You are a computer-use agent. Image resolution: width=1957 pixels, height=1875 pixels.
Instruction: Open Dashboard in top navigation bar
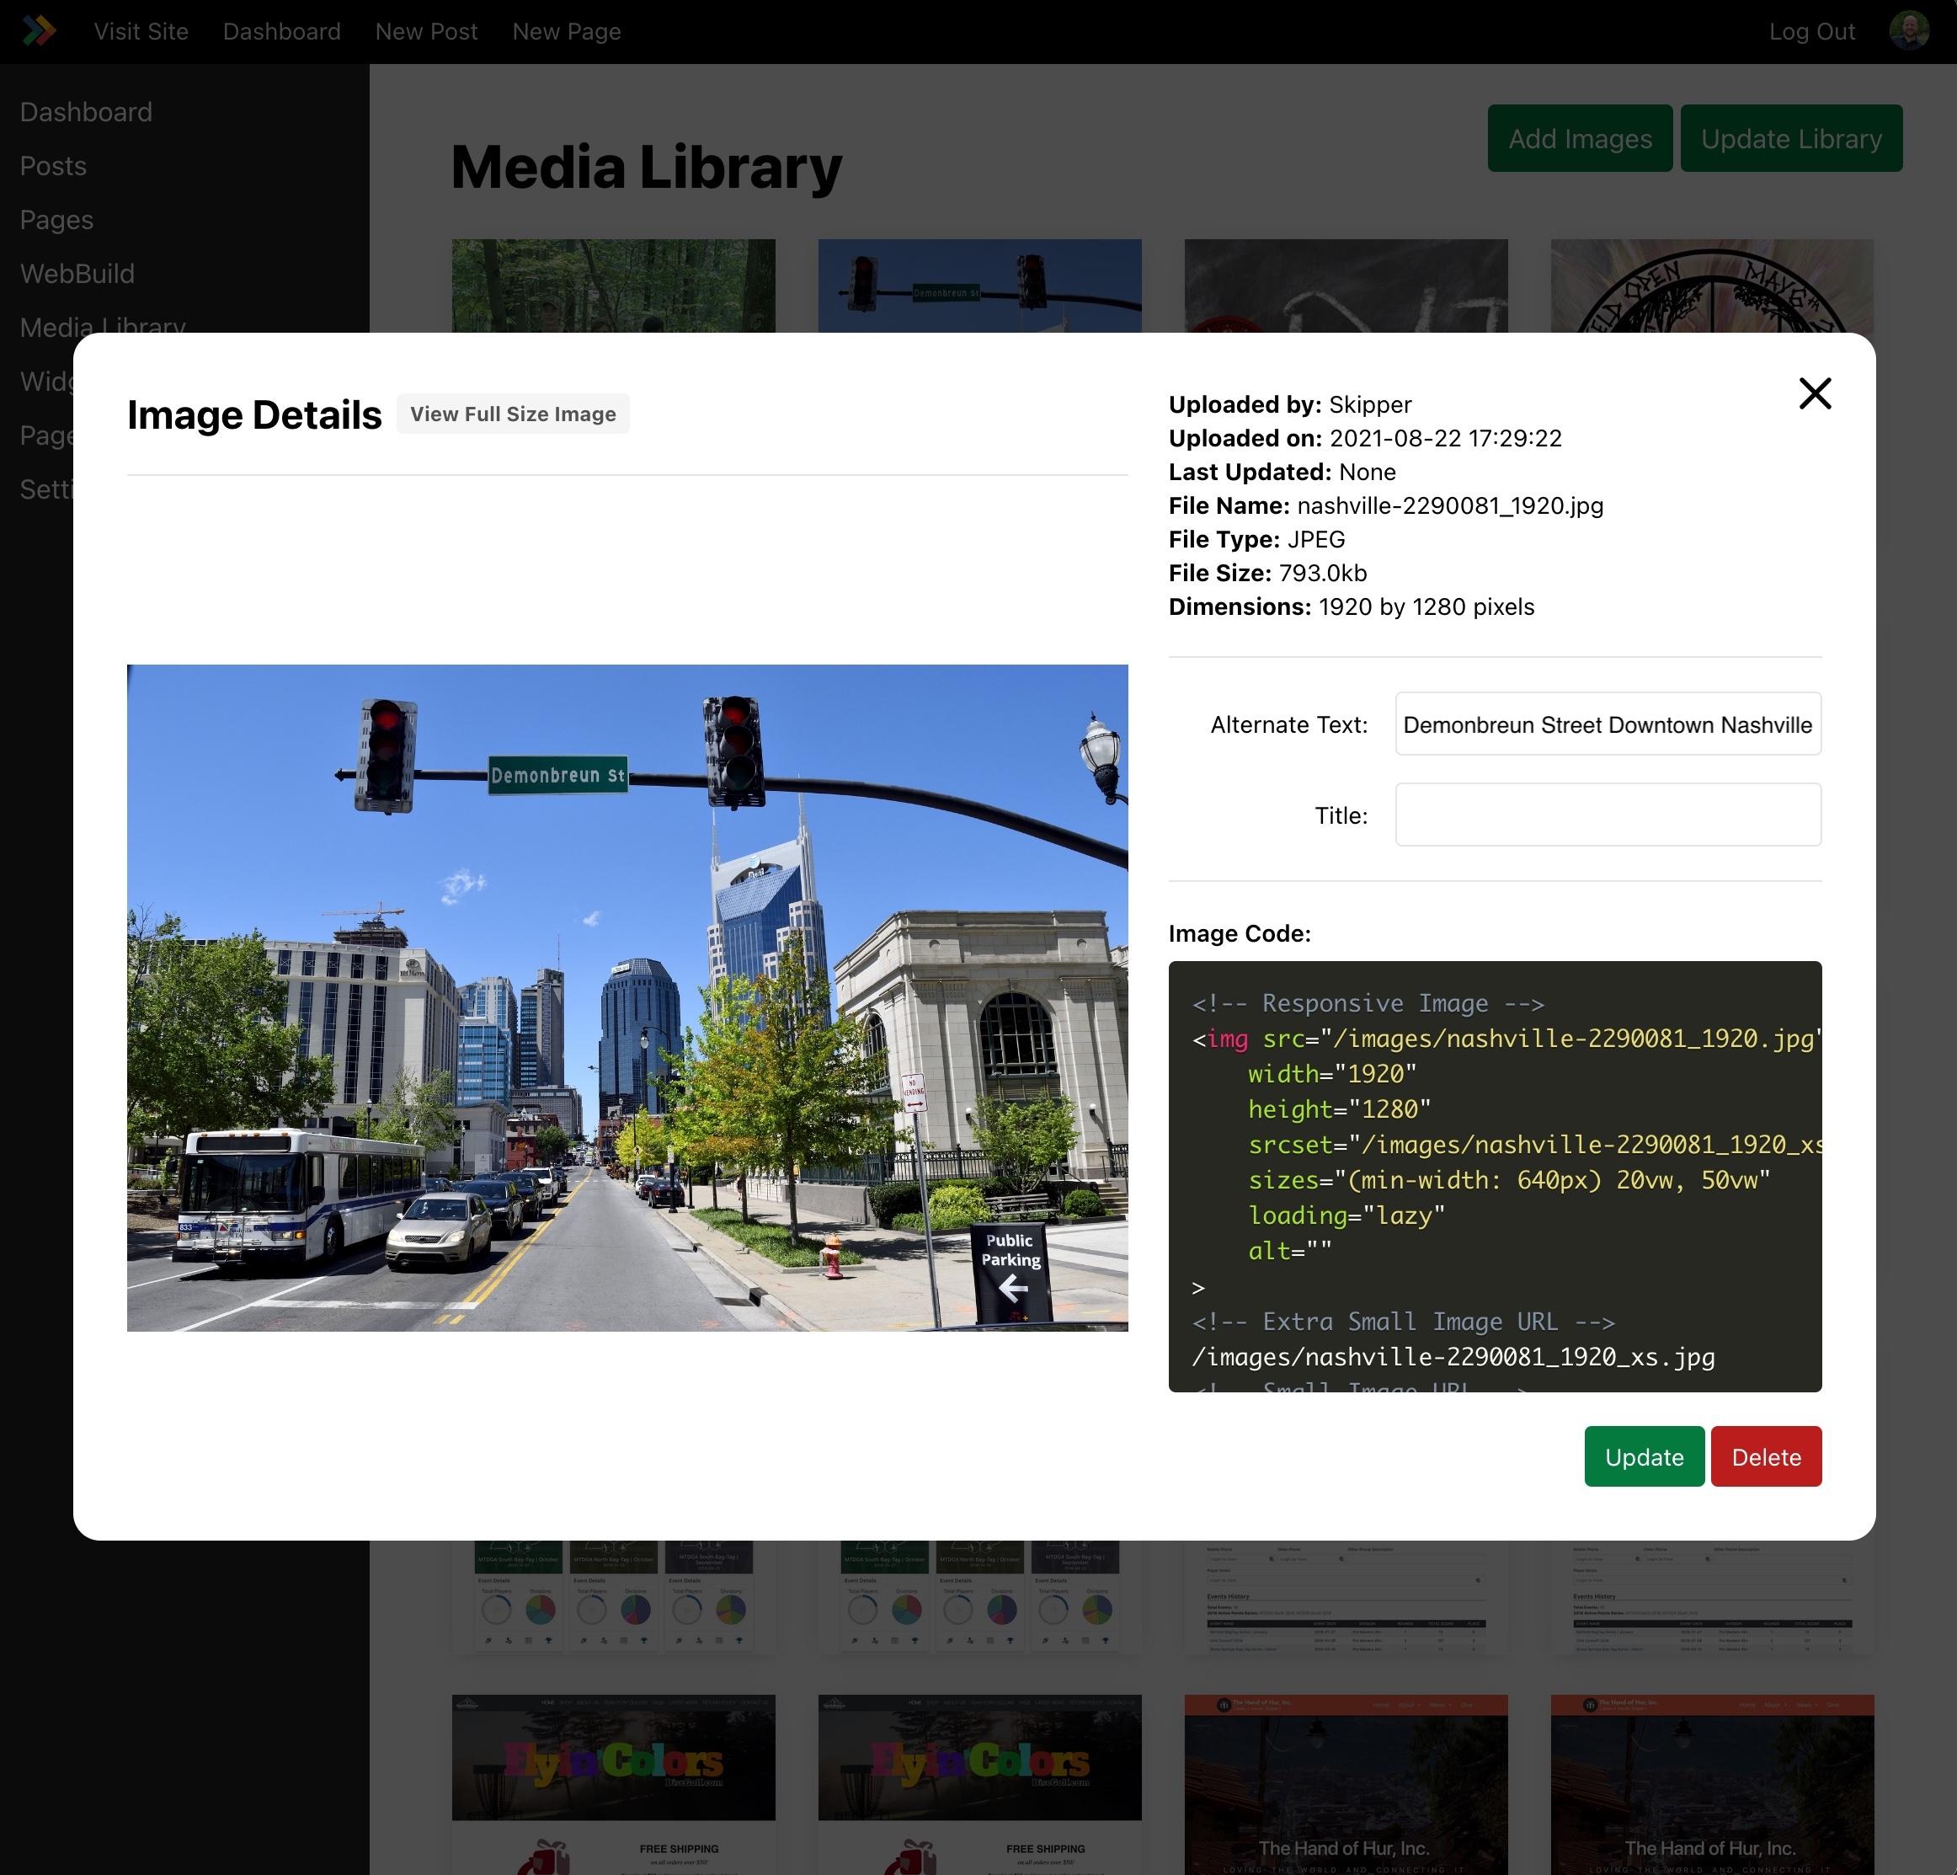[281, 32]
